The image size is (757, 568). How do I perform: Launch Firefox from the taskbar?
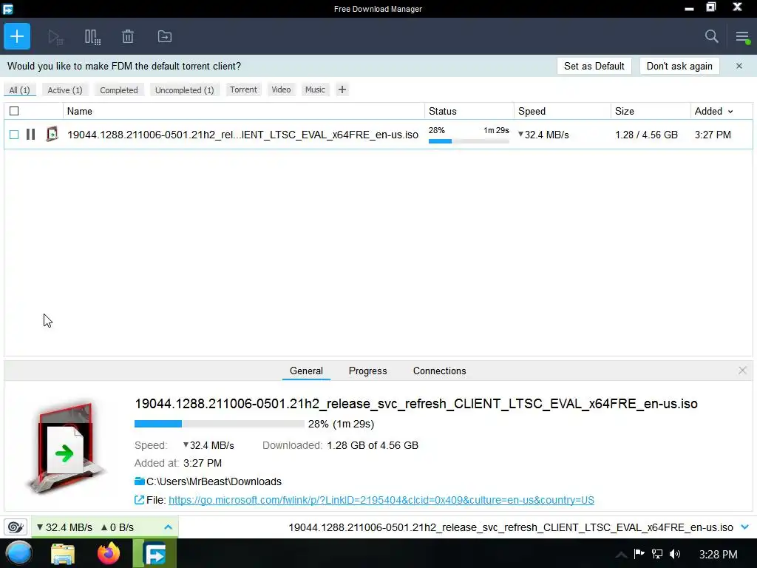(x=109, y=553)
